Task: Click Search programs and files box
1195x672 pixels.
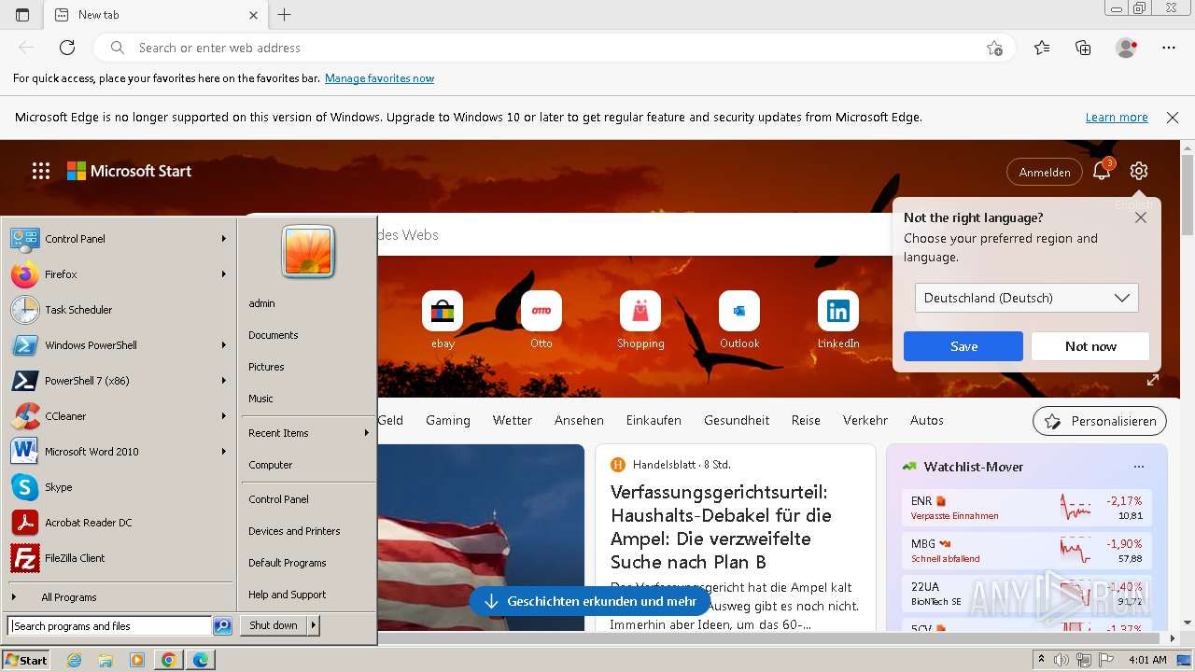Action: [109, 626]
